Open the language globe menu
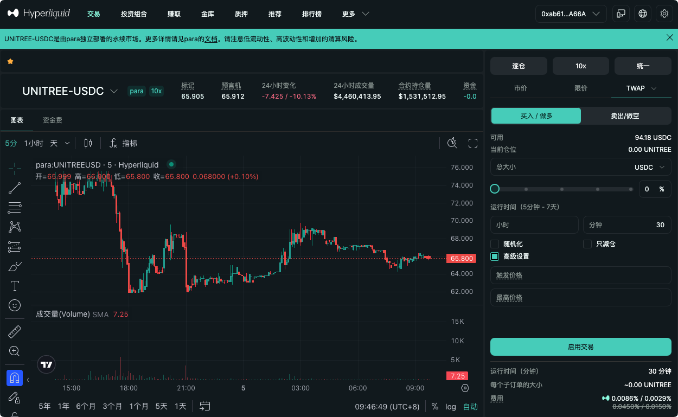This screenshot has width=678, height=417. point(643,14)
